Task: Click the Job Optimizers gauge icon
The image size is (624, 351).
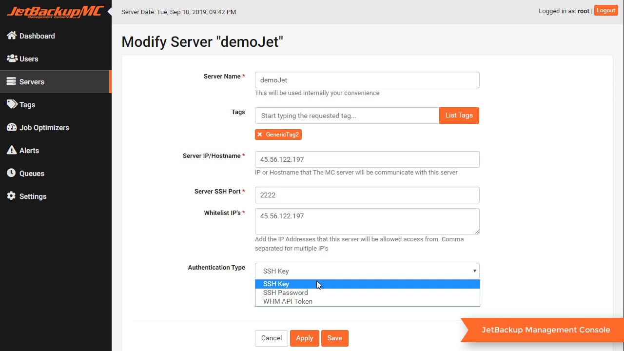Action: click(x=12, y=127)
